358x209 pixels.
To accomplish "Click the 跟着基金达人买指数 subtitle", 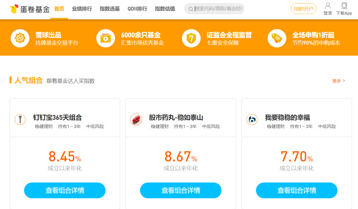I will [x=71, y=81].
